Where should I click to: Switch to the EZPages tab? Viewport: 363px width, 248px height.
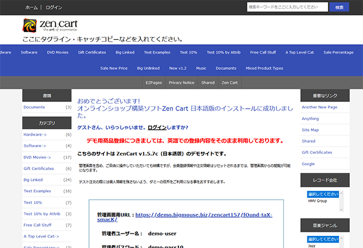pos(154,83)
